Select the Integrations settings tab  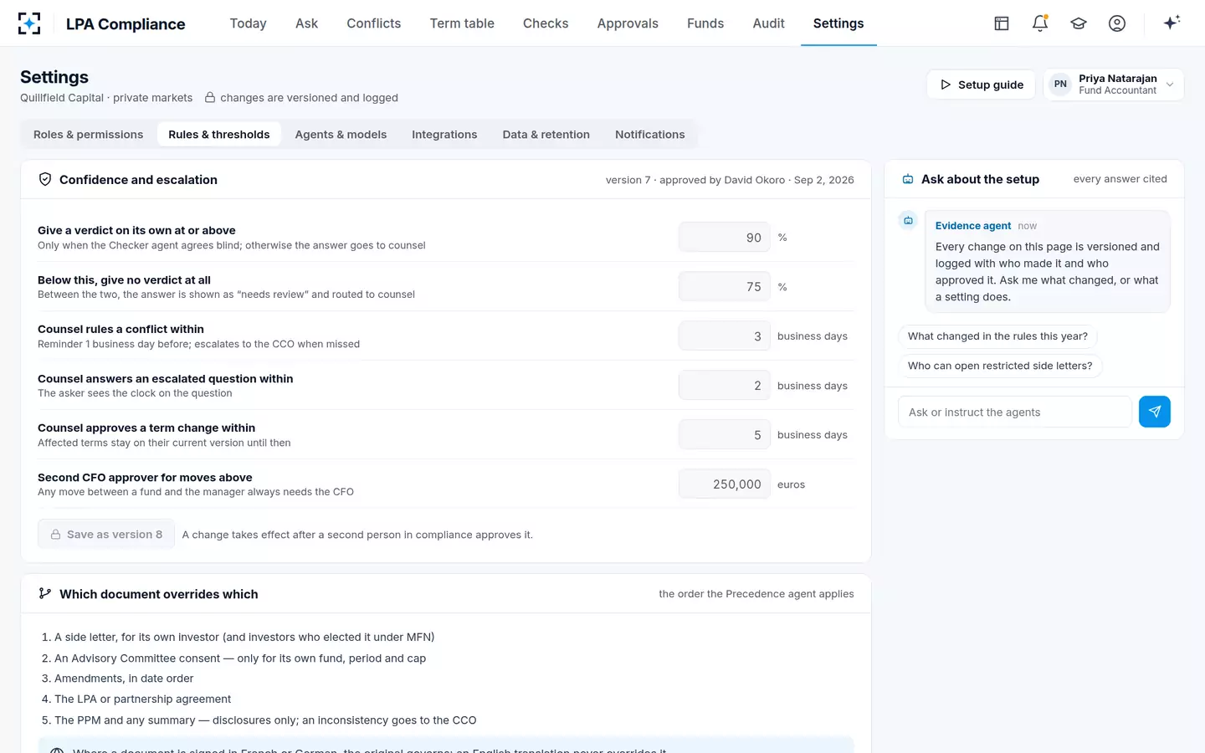click(444, 135)
